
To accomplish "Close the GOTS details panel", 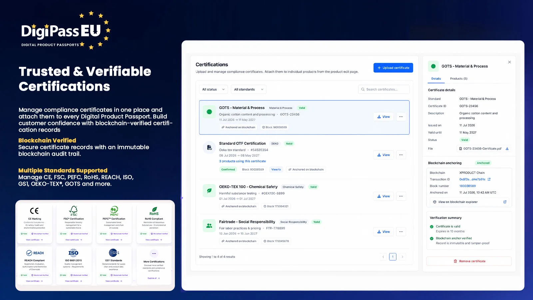I will pyautogui.click(x=509, y=62).
